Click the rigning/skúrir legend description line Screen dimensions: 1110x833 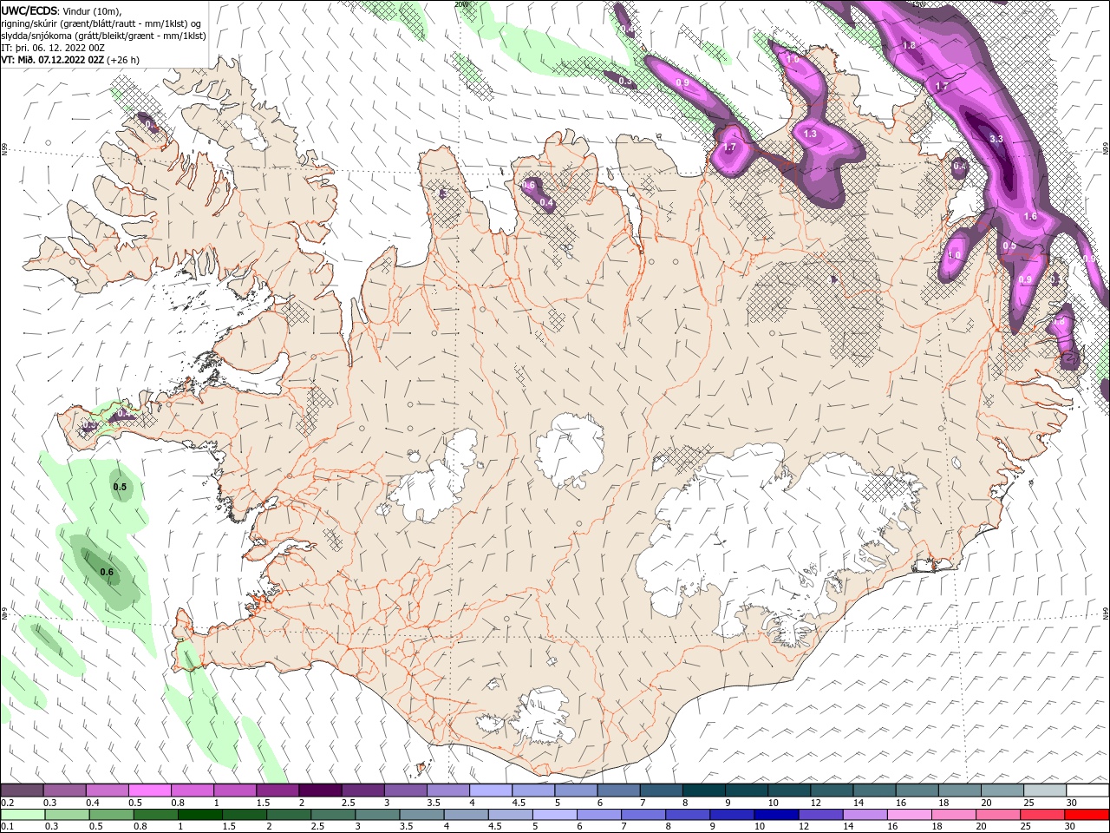coord(101,23)
